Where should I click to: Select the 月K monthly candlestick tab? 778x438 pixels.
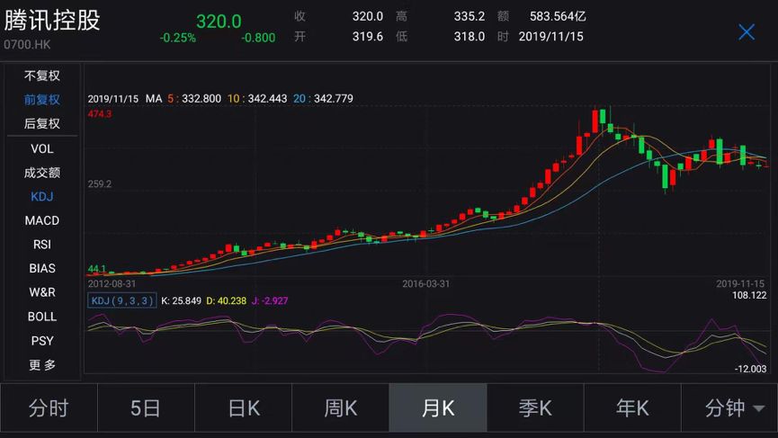point(438,408)
